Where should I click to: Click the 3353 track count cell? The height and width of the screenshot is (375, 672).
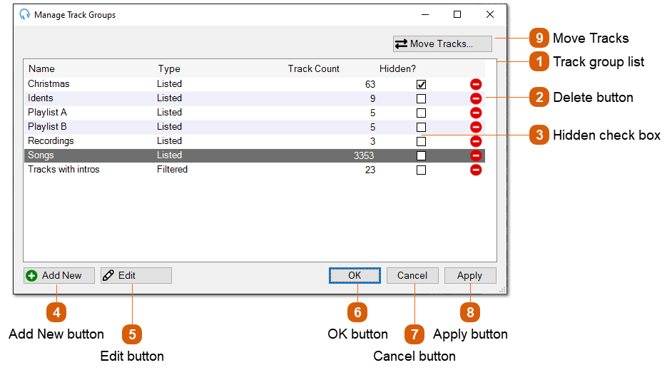click(364, 156)
